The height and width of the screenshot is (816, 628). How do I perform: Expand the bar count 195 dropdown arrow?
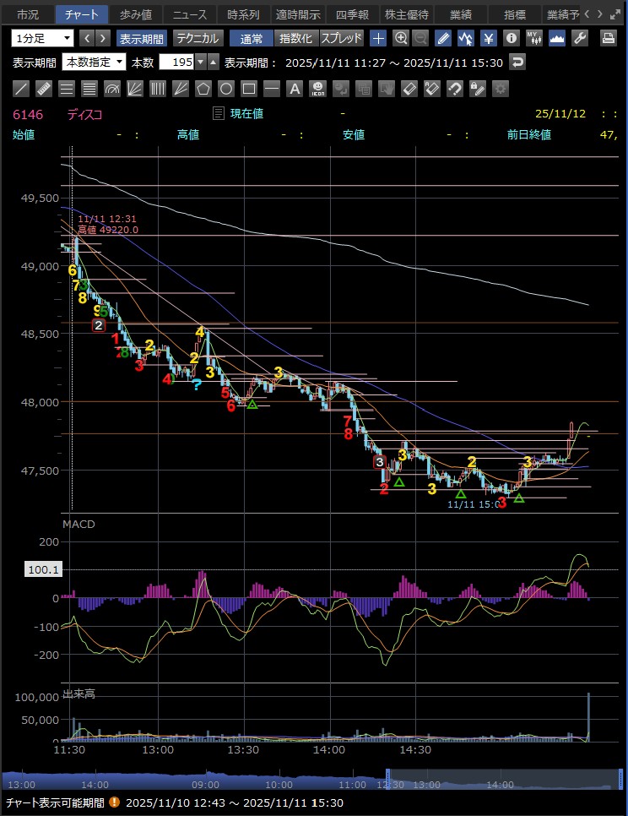tap(200, 63)
